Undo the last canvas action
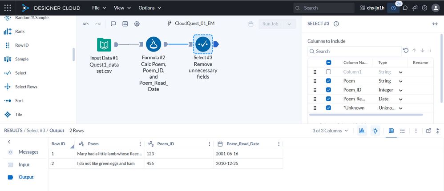The height and width of the screenshot is (191, 444). [x=86, y=24]
